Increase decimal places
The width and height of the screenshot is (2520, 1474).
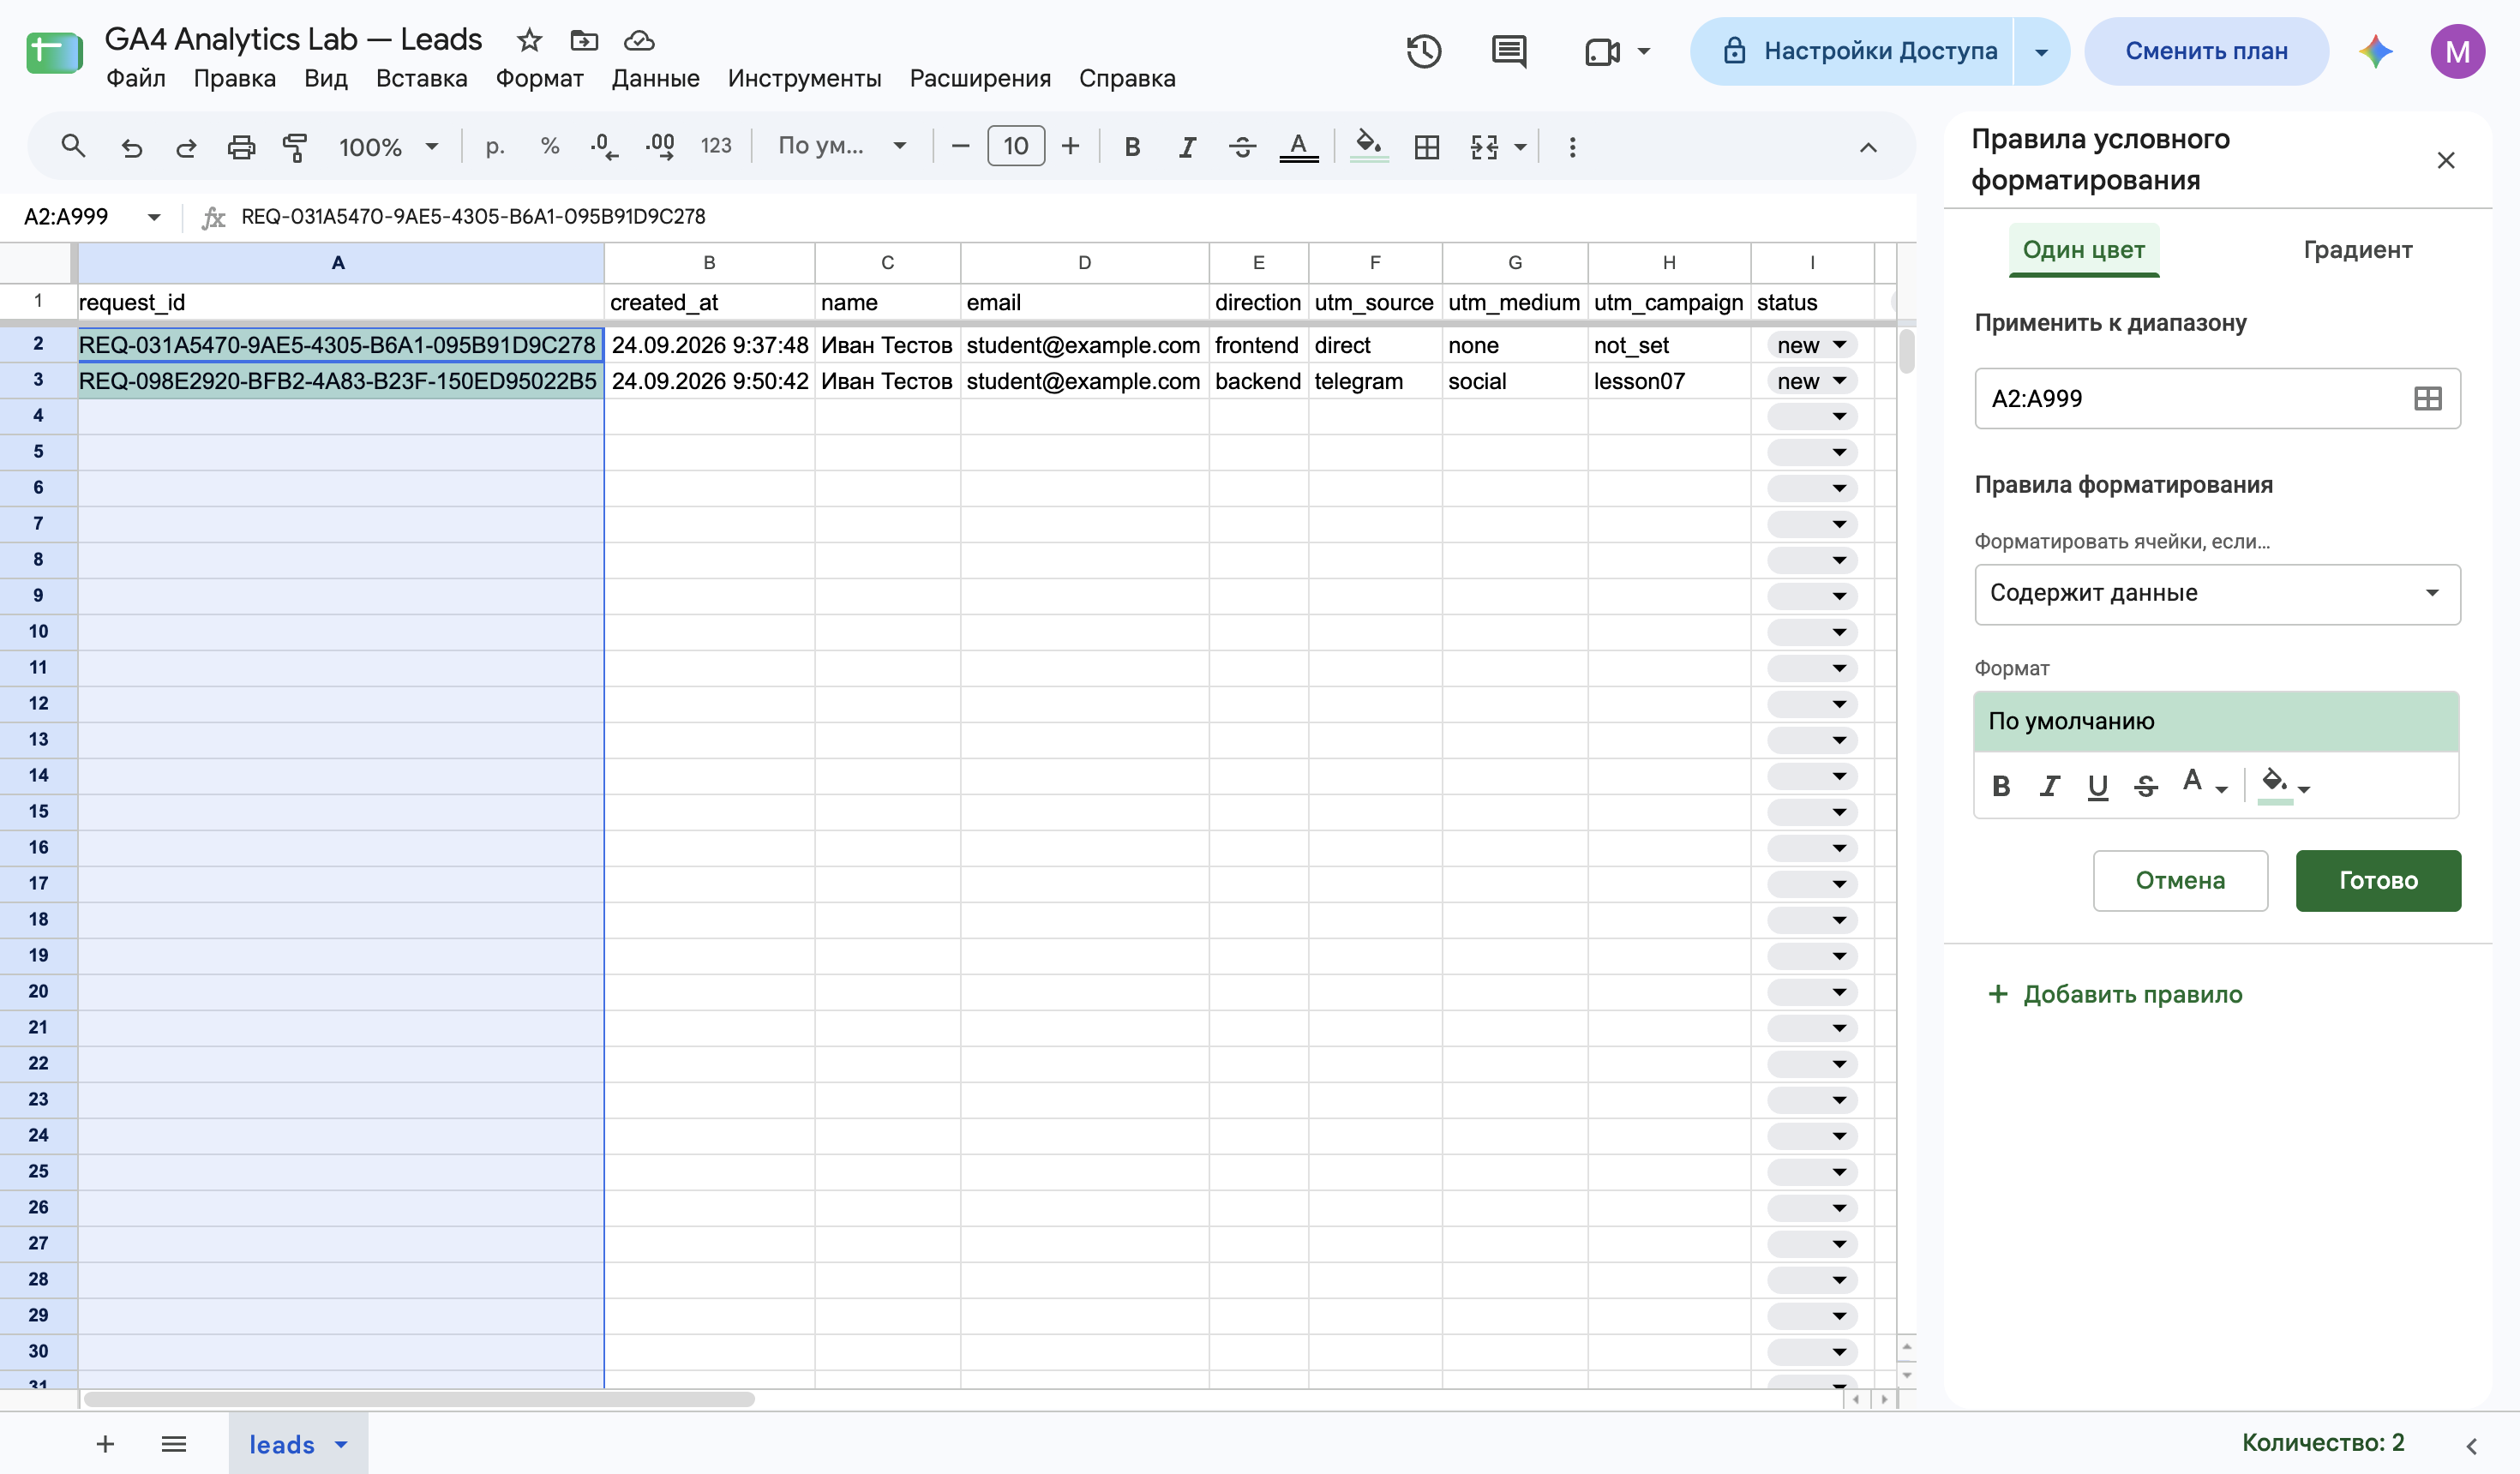tap(660, 147)
